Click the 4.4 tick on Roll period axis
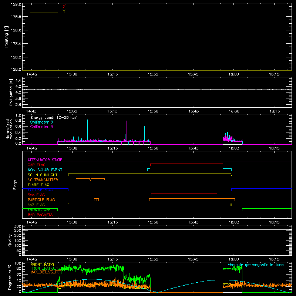296x296 pixels. click(x=18, y=80)
